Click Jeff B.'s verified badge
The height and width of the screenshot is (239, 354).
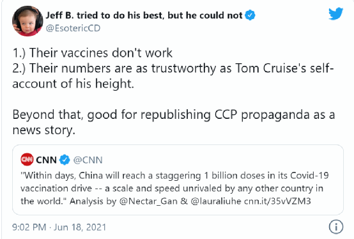(250, 15)
